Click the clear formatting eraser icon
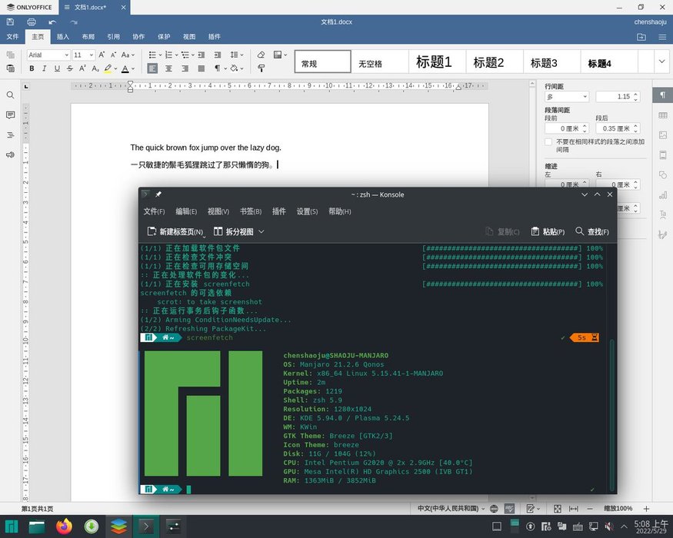 pos(261,55)
